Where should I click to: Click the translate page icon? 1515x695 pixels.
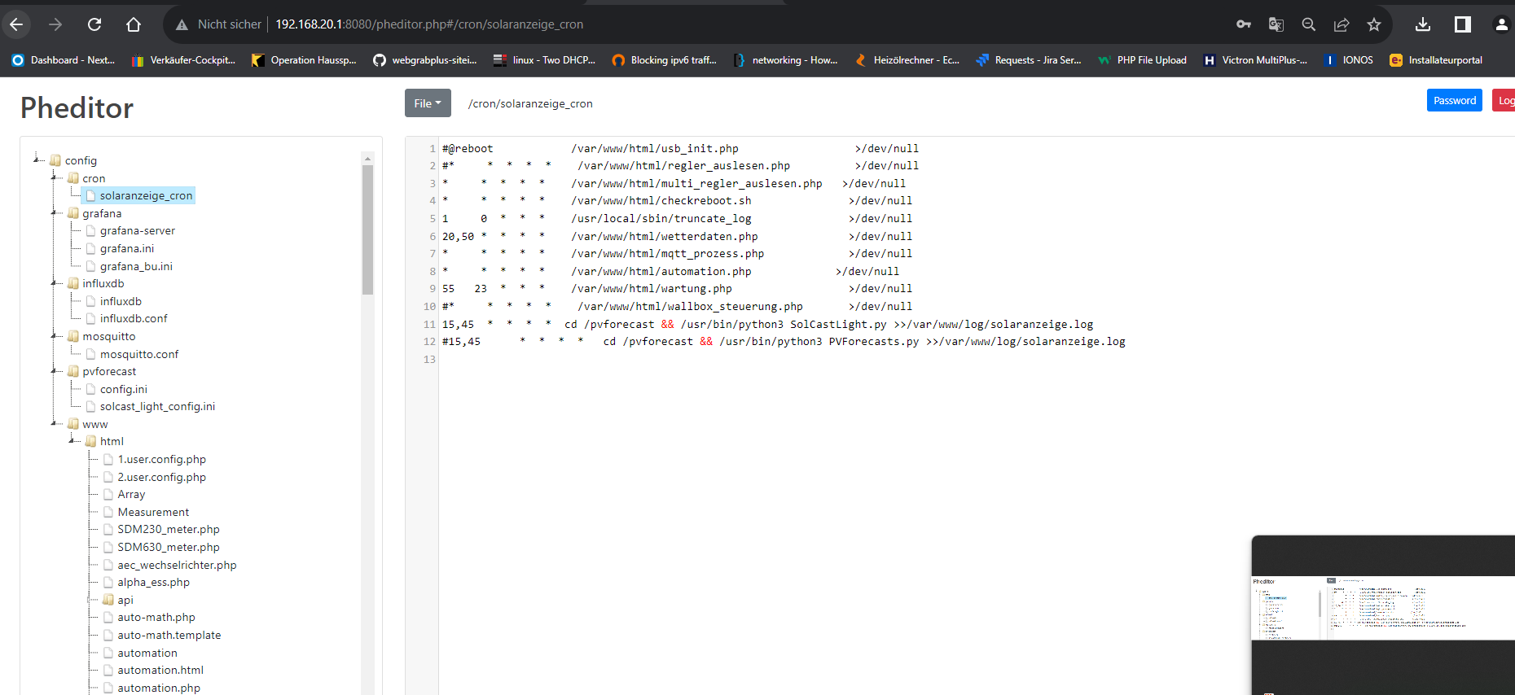[1276, 24]
